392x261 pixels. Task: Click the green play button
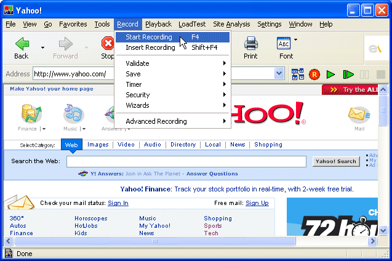330,74
